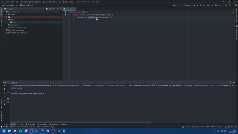Screen dimensions: 238x134
Task: Select Java Tutorials.iml file in tree
Action: [17, 28]
